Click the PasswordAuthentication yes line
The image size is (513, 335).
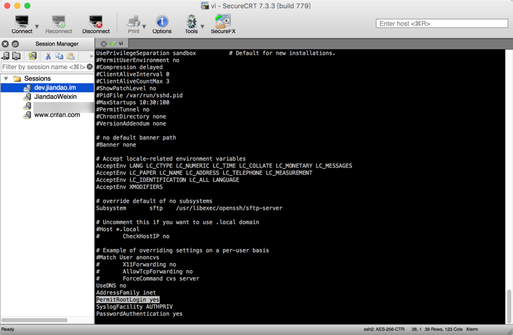coord(139,314)
